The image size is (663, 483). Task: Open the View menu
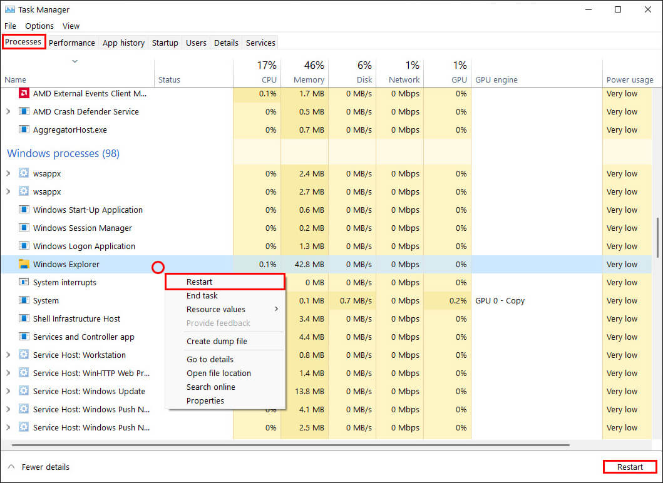[71, 26]
